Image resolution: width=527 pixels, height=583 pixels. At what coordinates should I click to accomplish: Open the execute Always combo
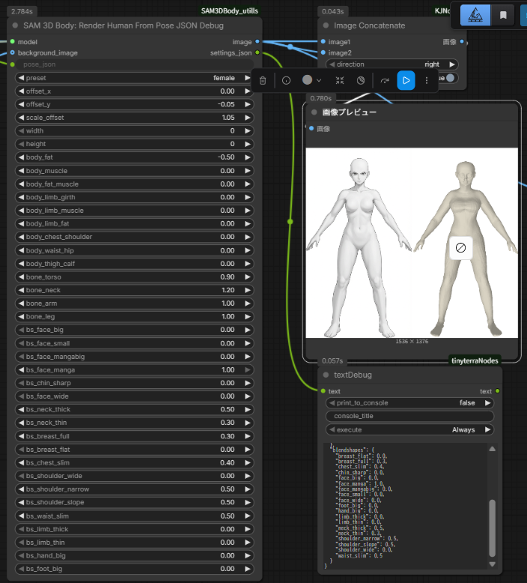410,429
